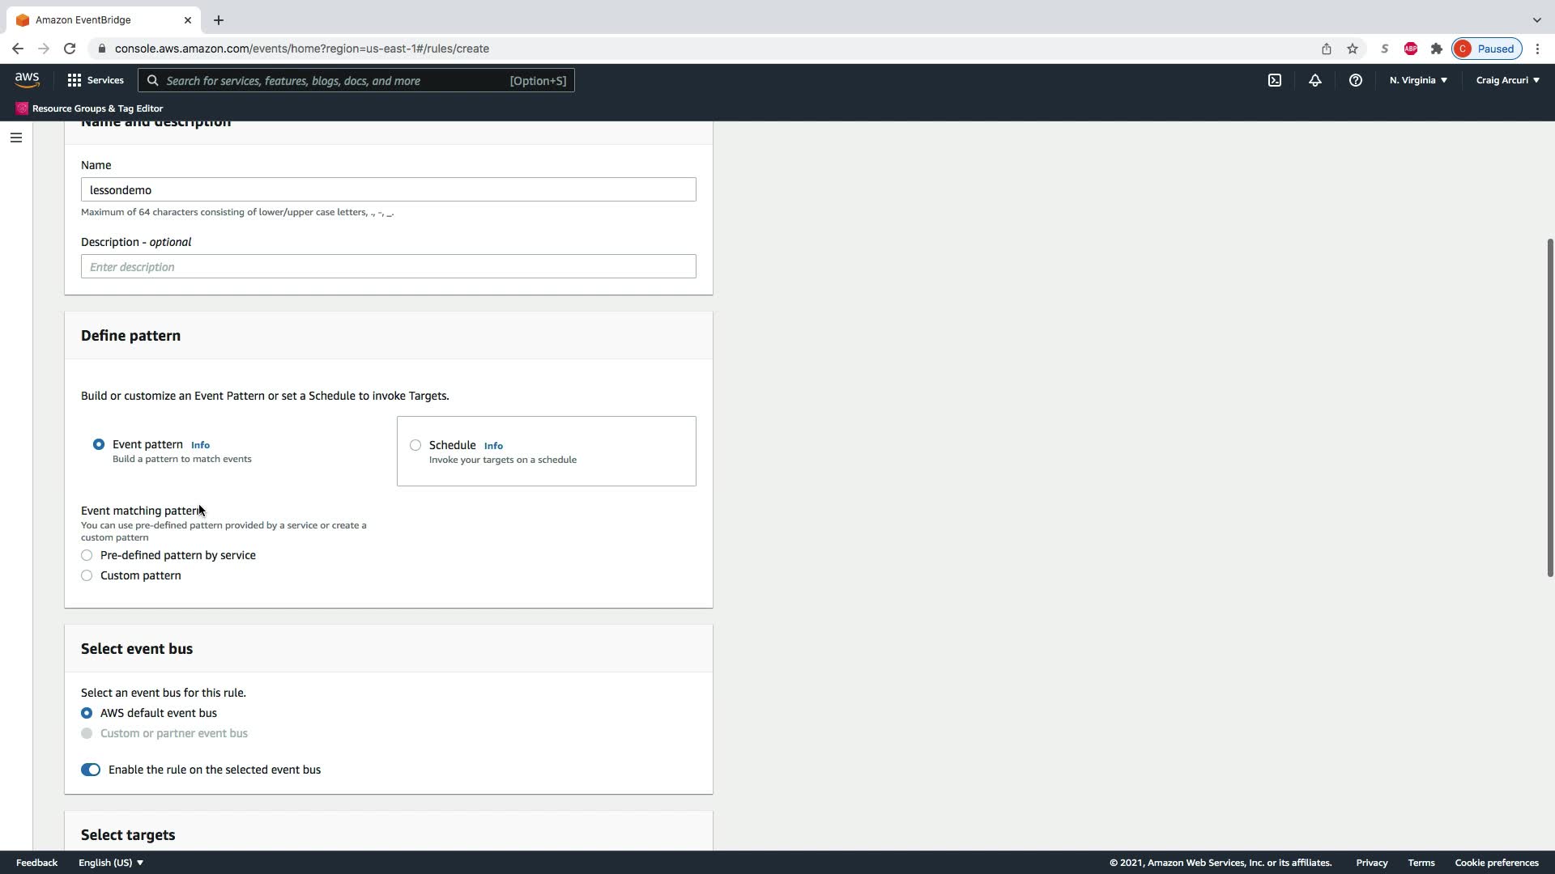Open the N. Virginia region dropdown
The image size is (1555, 874).
pos(1417,80)
